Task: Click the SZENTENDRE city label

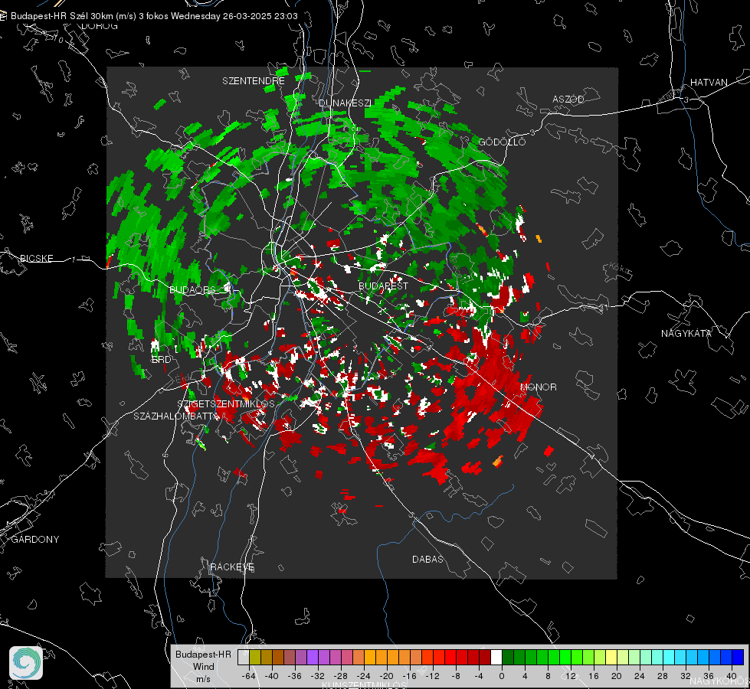Action: pyautogui.click(x=253, y=81)
